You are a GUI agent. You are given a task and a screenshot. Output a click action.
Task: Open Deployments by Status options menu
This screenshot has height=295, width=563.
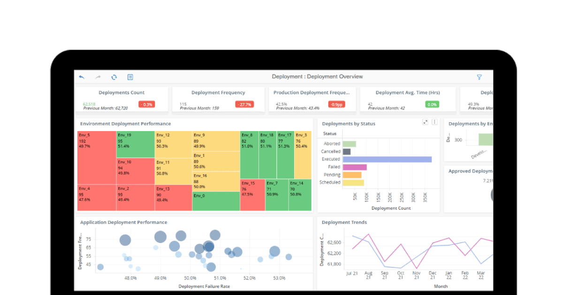click(x=434, y=122)
